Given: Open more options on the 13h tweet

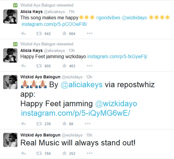Looking at the screenshot, I should coord(89,66).
